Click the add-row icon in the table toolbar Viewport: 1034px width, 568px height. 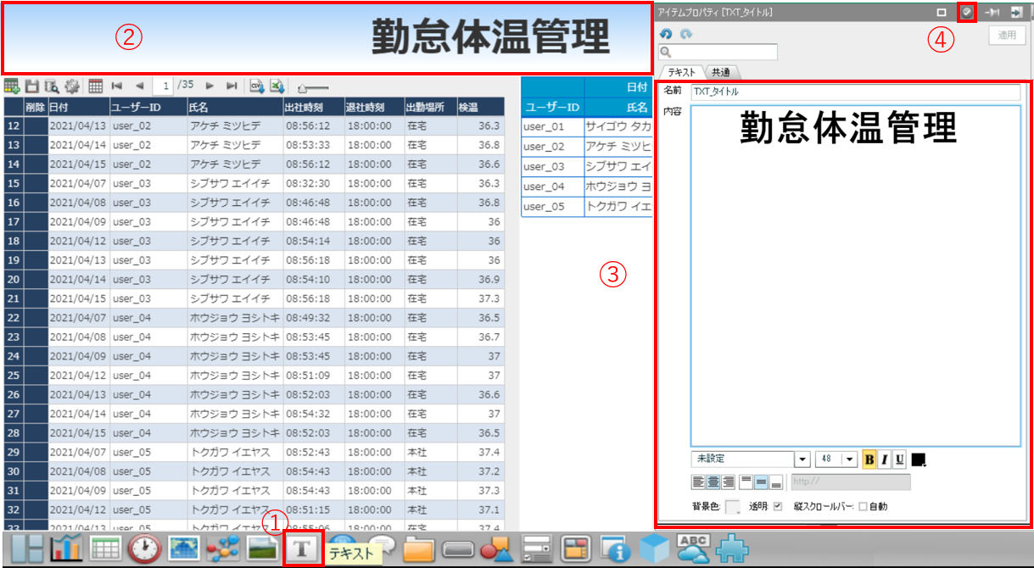[x=12, y=86]
